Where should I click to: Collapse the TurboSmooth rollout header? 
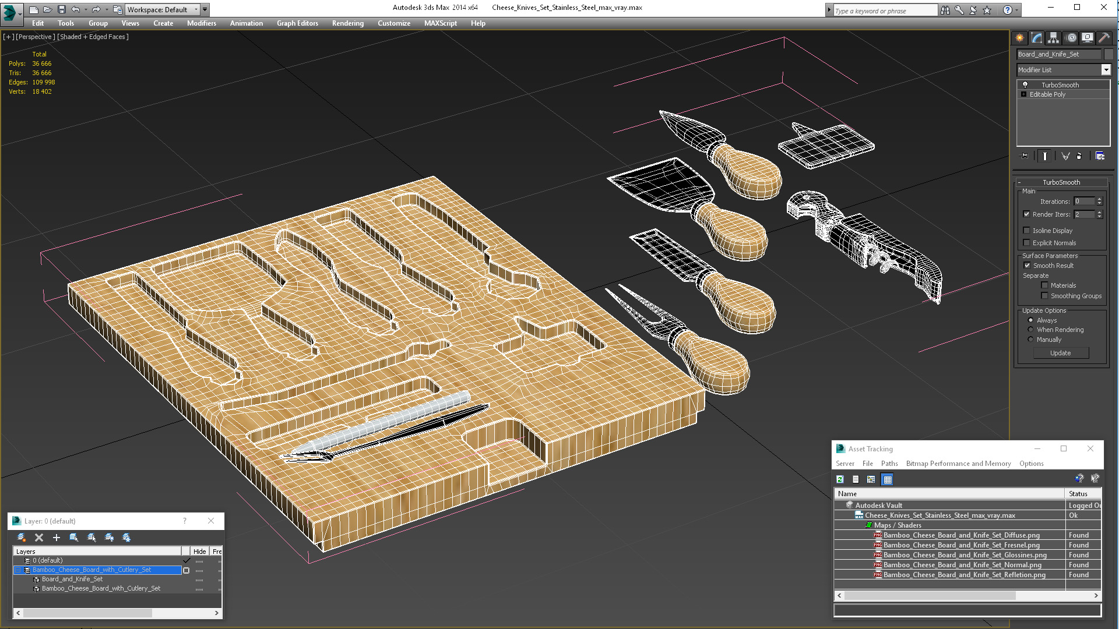pyautogui.click(x=1061, y=182)
